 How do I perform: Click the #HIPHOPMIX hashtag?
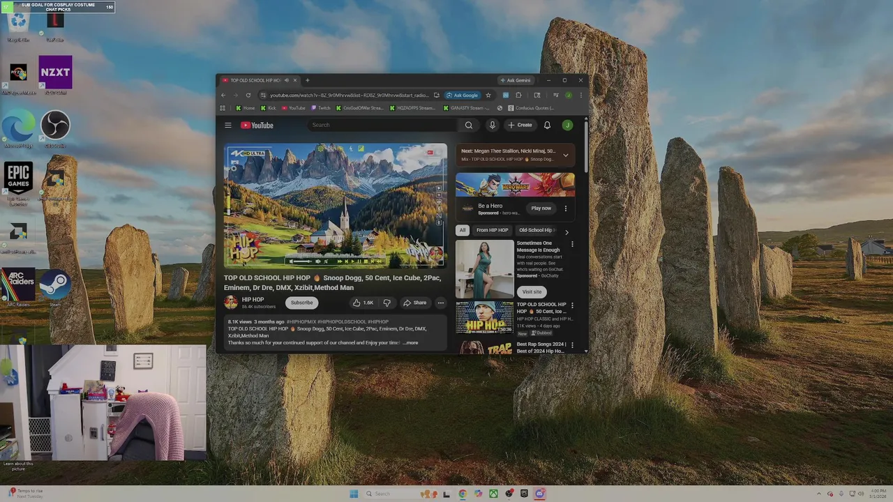click(301, 322)
